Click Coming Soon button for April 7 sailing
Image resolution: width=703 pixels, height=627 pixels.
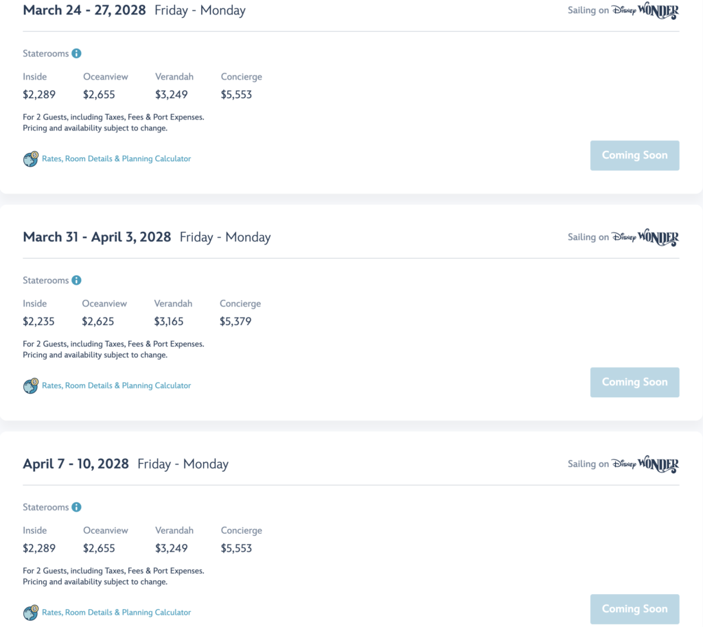[634, 609]
